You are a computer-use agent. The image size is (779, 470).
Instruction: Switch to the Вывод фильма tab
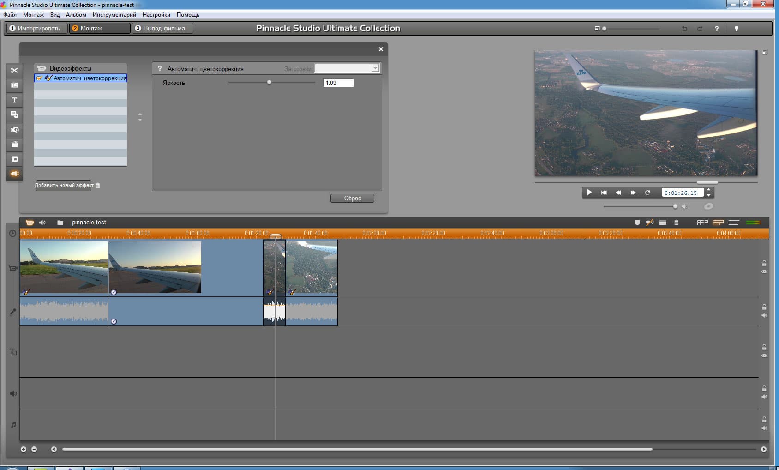pyautogui.click(x=163, y=29)
